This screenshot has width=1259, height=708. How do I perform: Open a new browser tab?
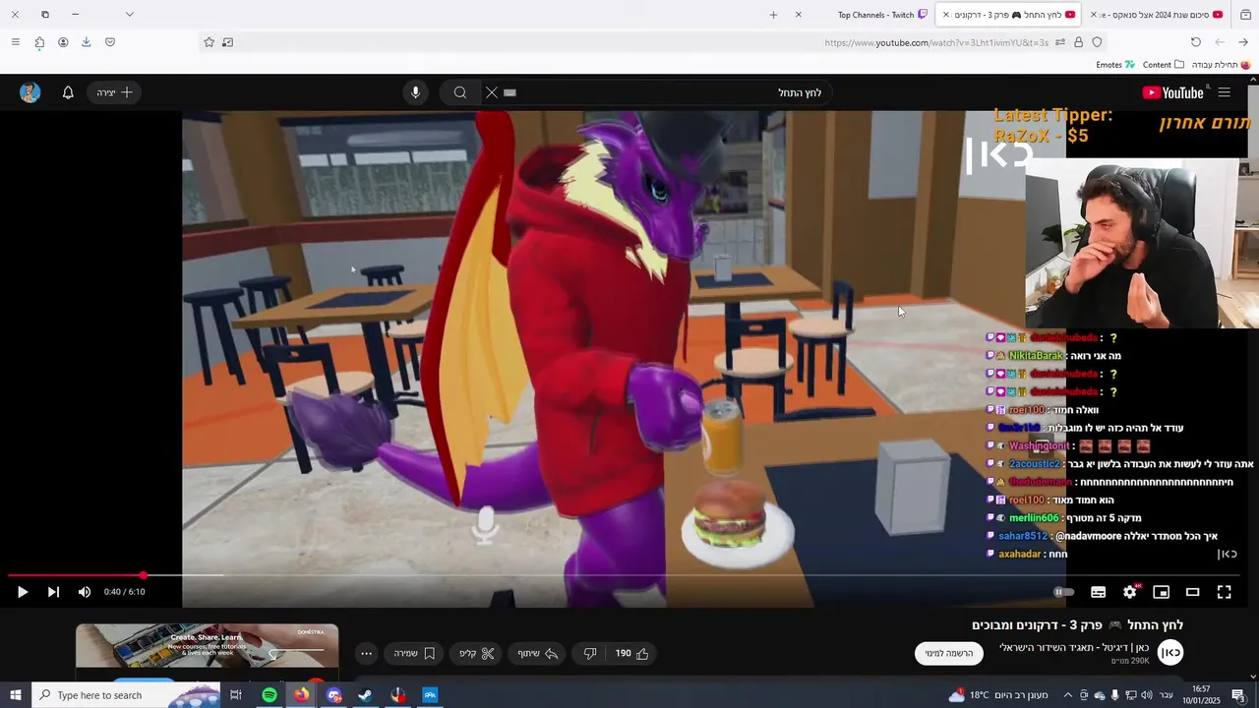[x=773, y=15]
